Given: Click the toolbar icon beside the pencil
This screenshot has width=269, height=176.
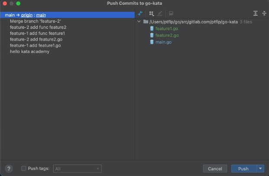Looking at the screenshot, I should point(171,13).
